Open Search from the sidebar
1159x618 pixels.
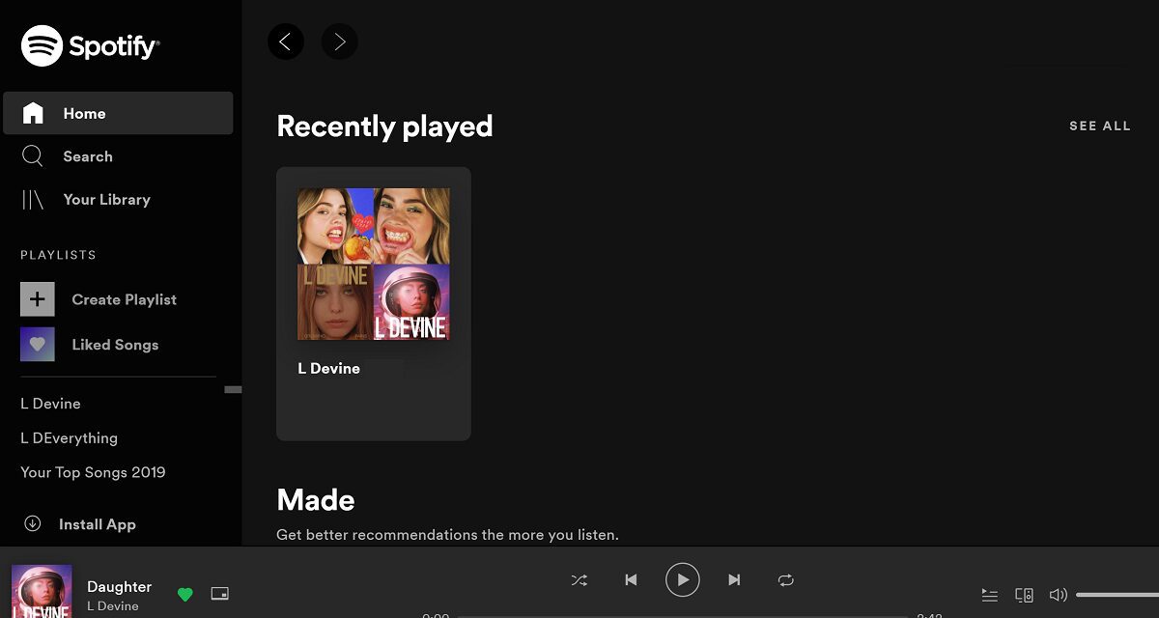click(x=88, y=156)
